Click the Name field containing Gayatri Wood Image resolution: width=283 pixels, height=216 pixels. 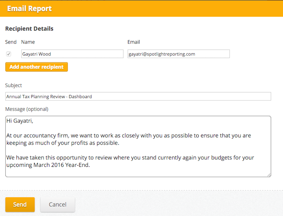[x=72, y=54]
